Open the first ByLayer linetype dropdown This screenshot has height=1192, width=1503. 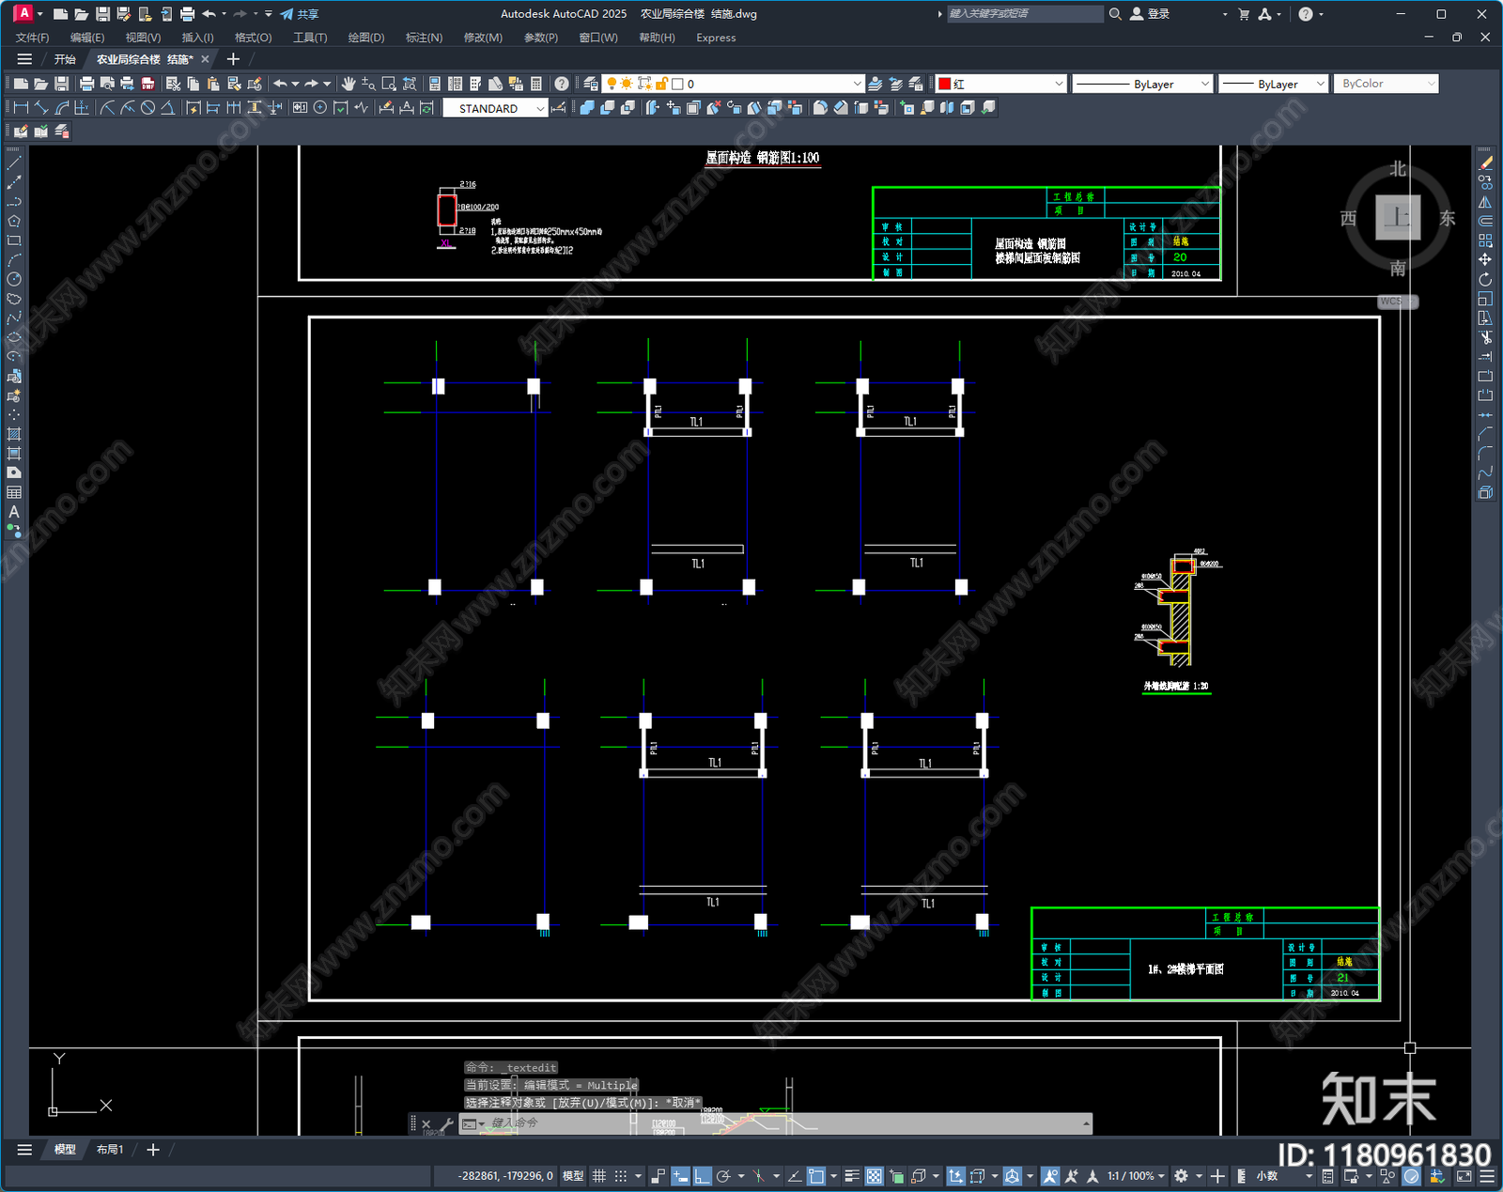(x=1204, y=84)
